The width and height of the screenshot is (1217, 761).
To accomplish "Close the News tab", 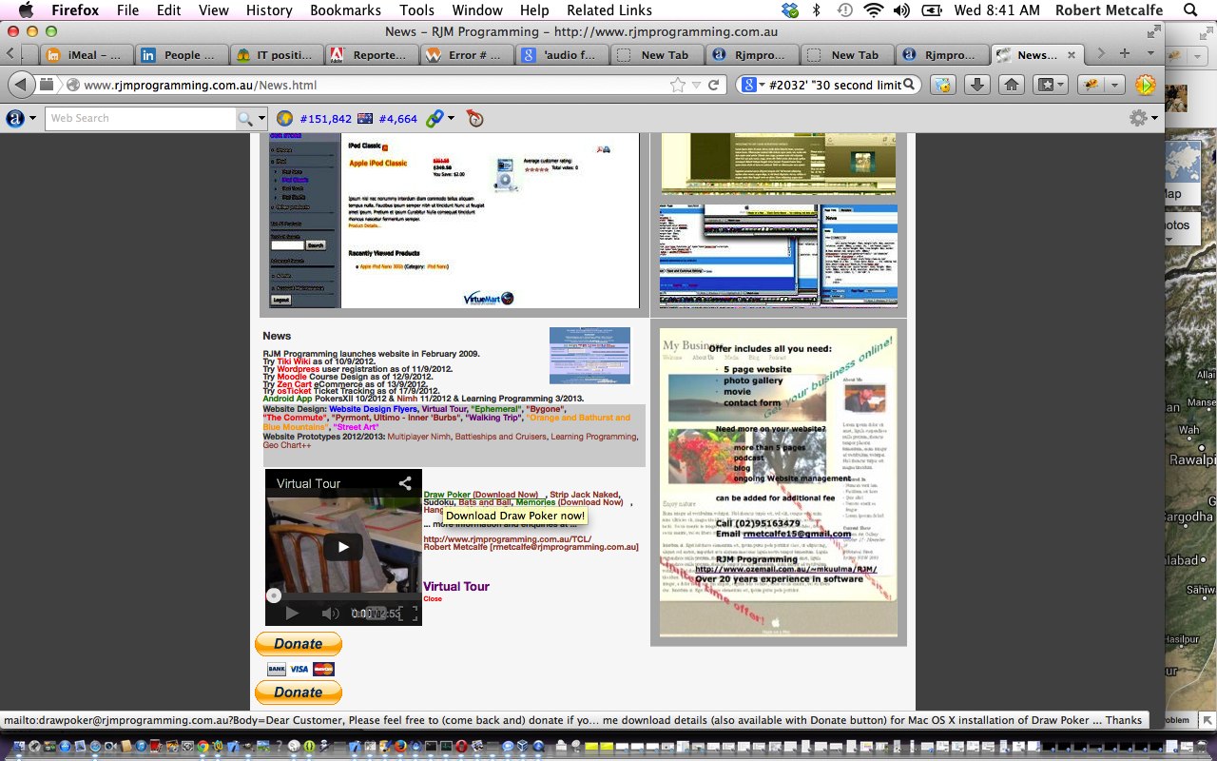I will pos(1071,55).
